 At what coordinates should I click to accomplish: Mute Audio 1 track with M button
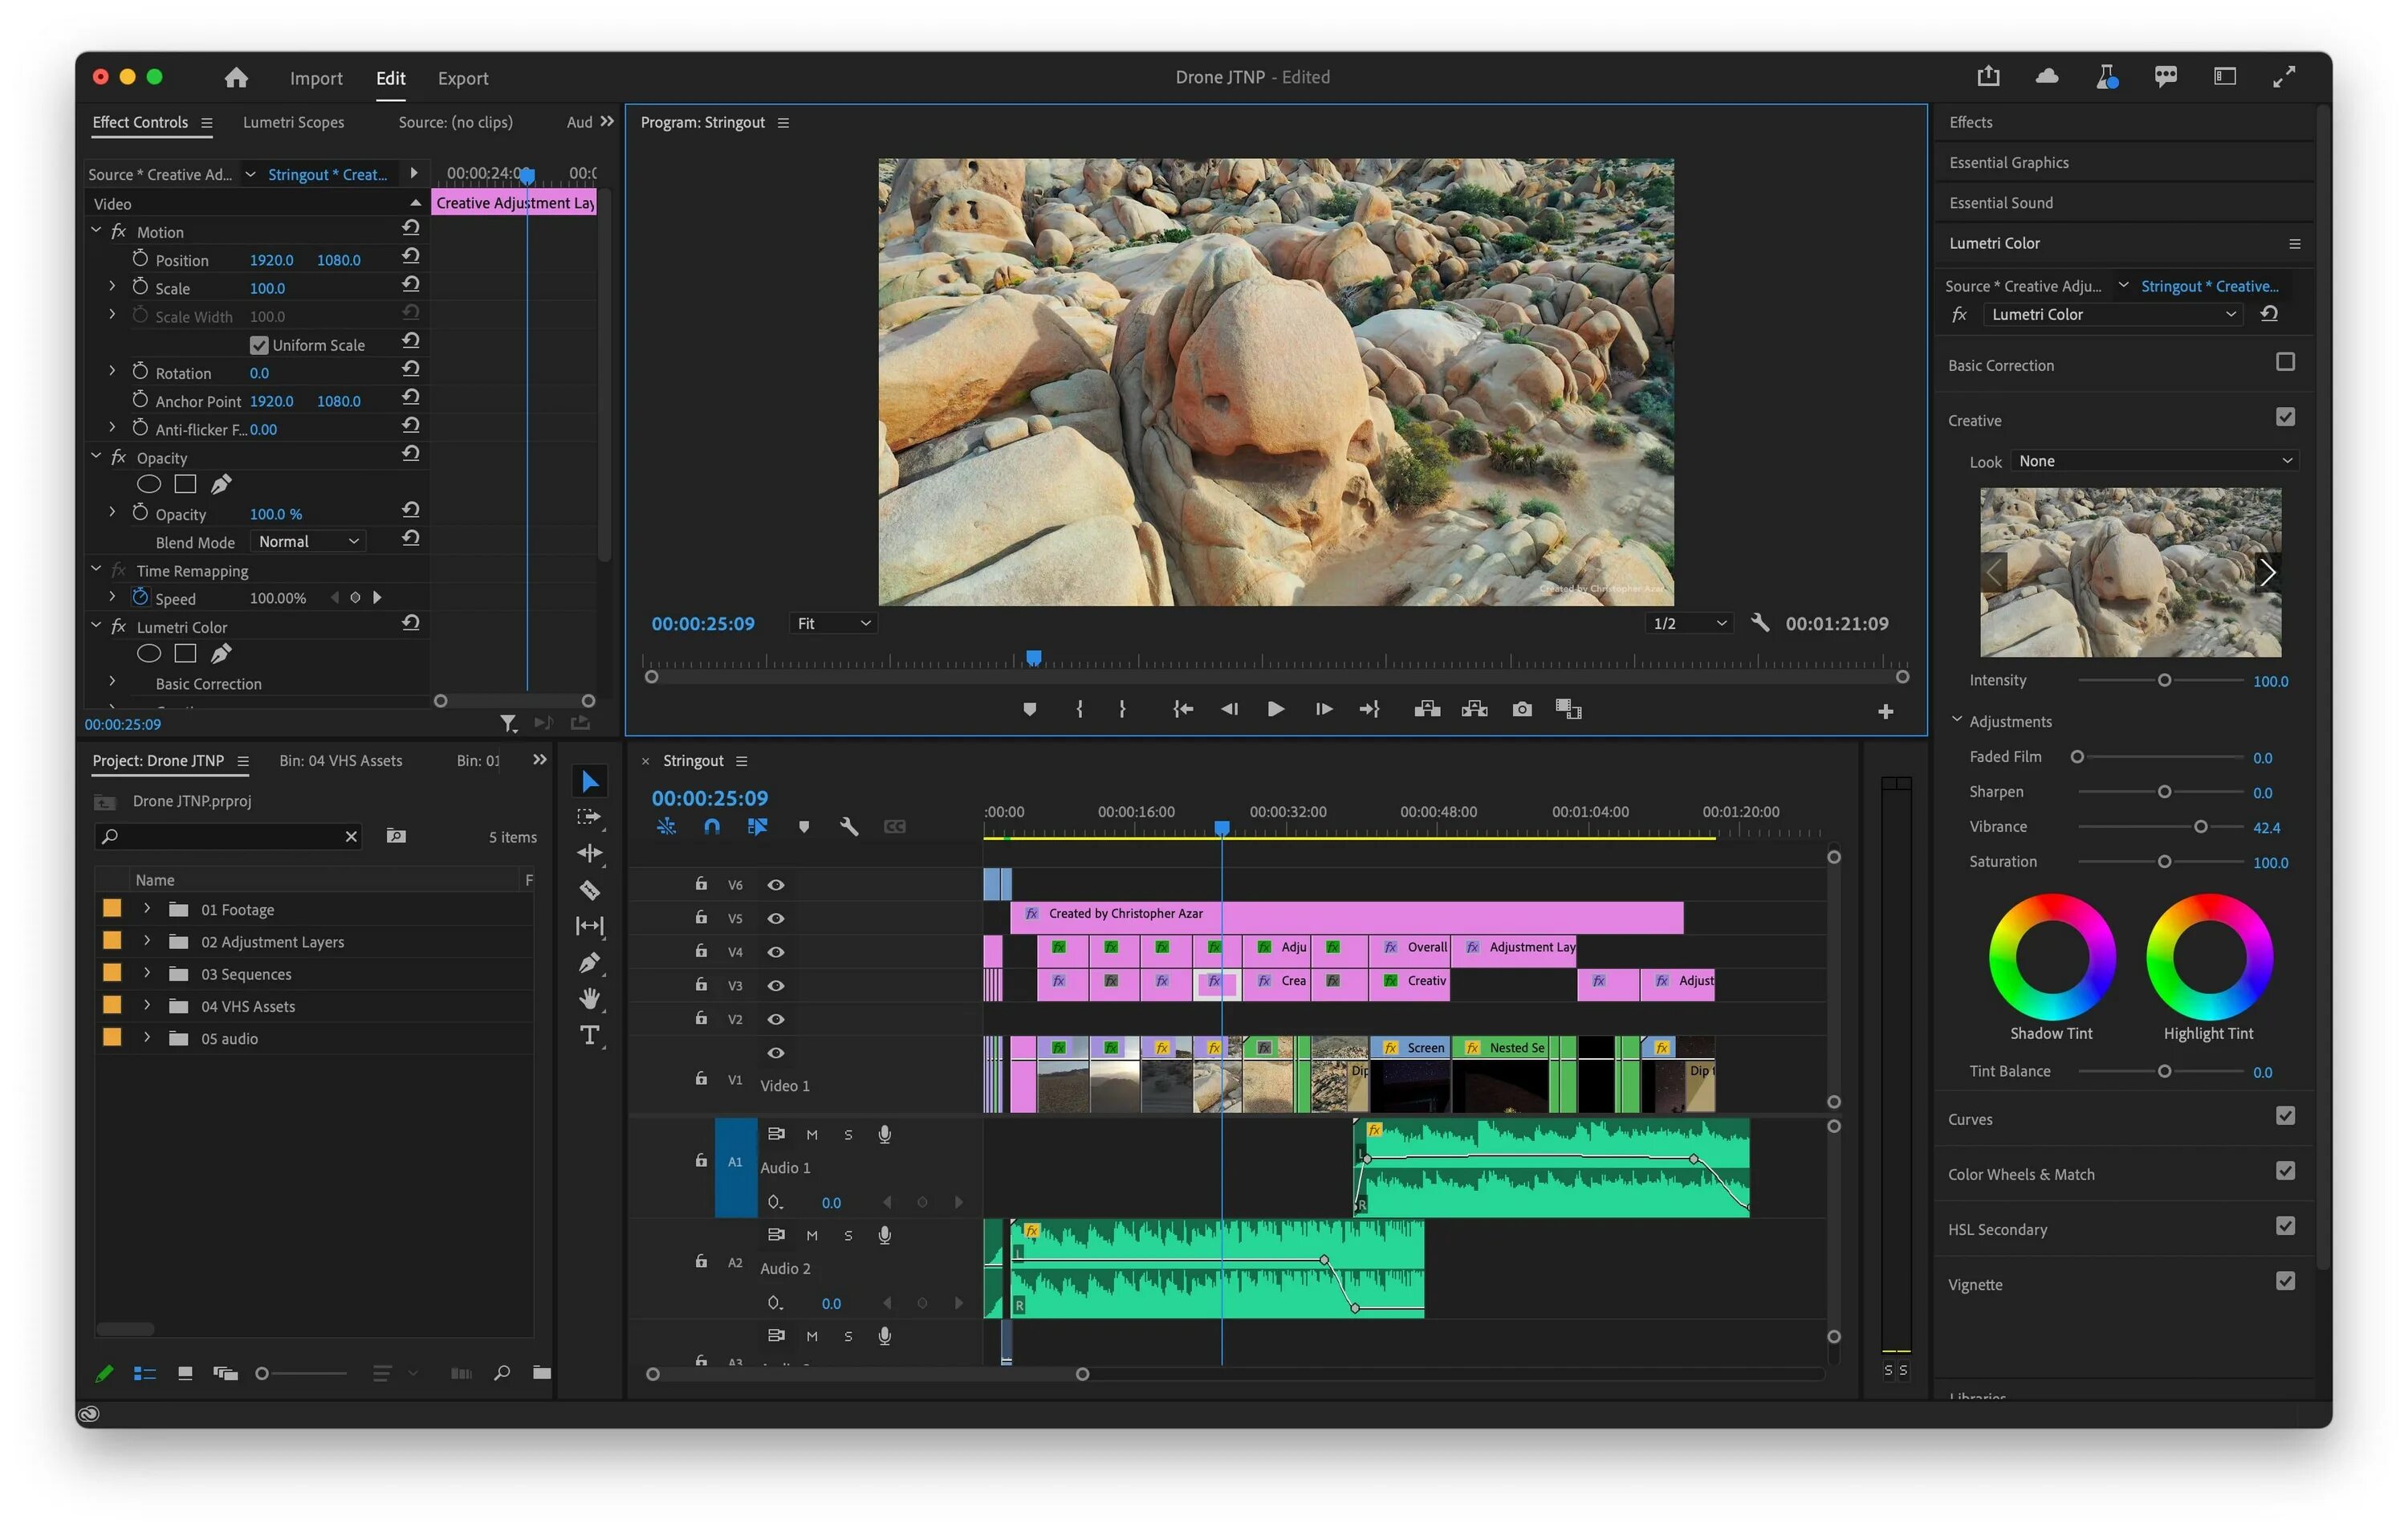(811, 1134)
